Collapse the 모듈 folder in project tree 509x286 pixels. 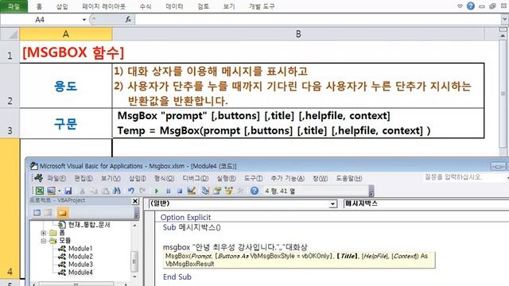44,241
